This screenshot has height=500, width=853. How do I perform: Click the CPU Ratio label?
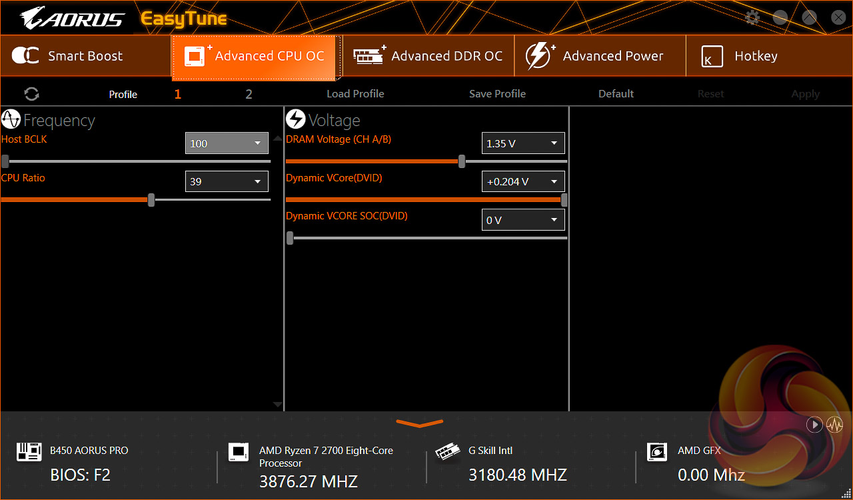(x=23, y=178)
